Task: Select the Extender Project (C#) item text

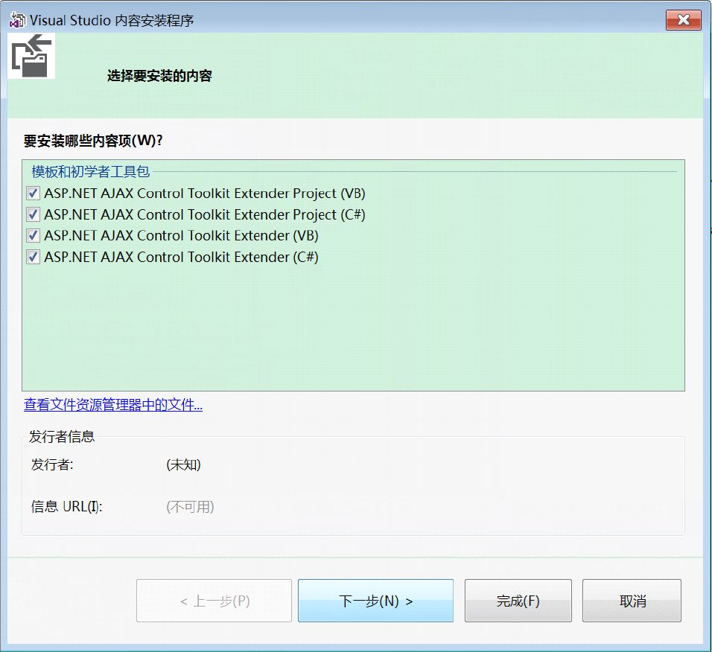Action: pos(205,214)
